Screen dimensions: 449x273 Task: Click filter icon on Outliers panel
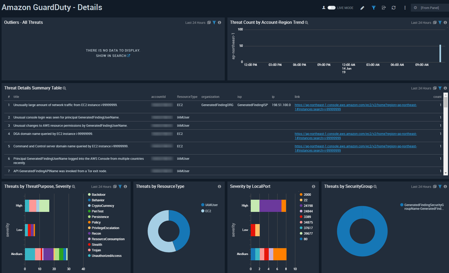[214, 23]
